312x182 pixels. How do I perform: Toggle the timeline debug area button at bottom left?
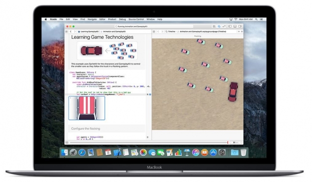click(x=67, y=142)
